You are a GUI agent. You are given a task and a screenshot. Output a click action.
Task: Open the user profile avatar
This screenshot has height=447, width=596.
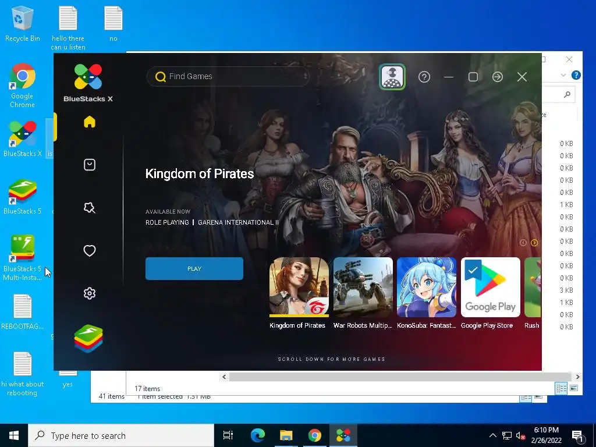tap(392, 77)
